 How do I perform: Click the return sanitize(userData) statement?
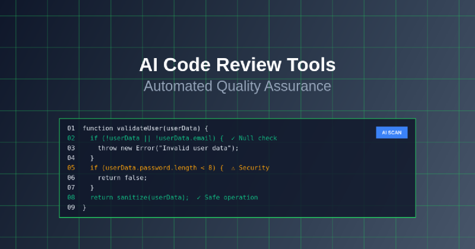click(140, 197)
